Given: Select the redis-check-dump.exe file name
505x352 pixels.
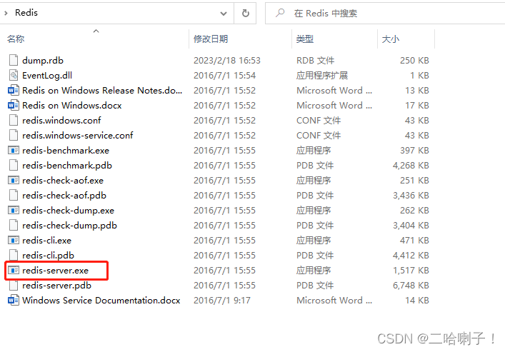Looking at the screenshot, I should pos(69,211).
